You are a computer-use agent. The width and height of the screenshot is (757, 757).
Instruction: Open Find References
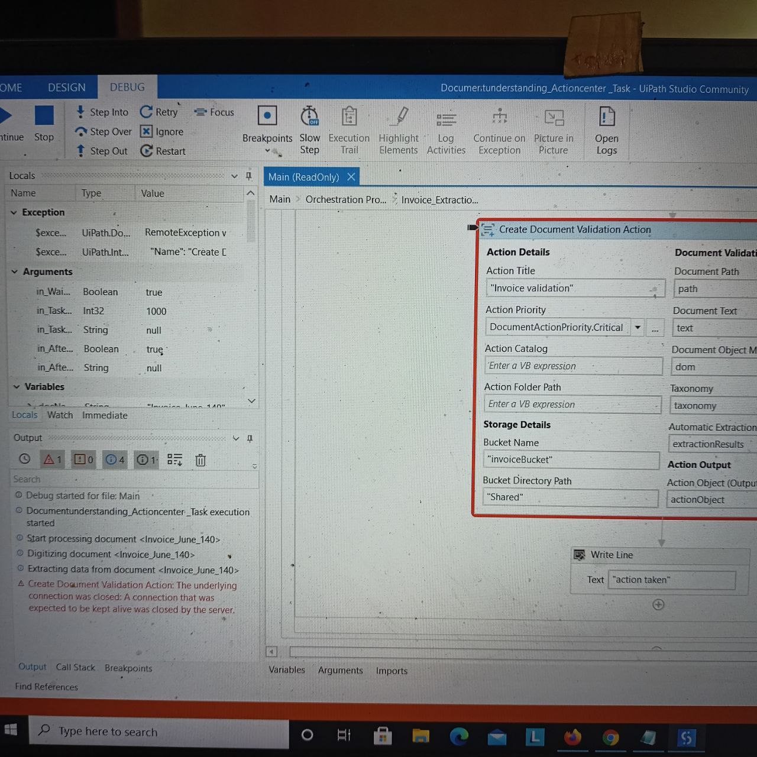tap(46, 687)
